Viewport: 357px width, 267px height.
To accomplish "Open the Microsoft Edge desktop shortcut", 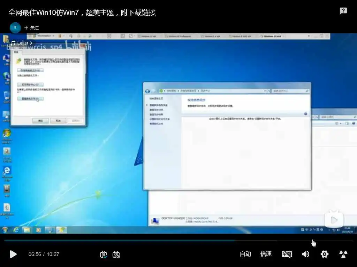I will pyautogui.click(x=7, y=174).
